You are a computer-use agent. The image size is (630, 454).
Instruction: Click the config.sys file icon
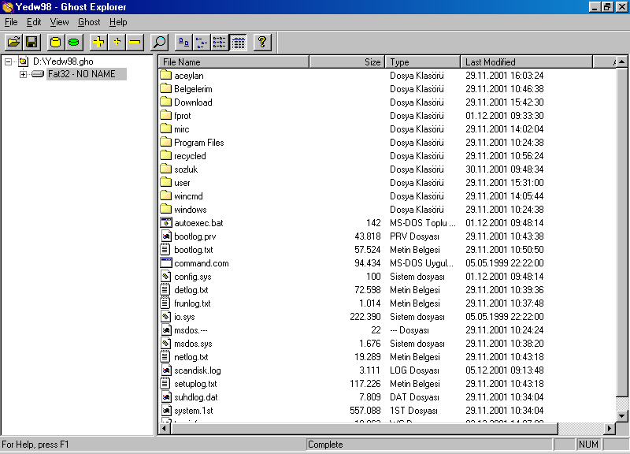[165, 276]
